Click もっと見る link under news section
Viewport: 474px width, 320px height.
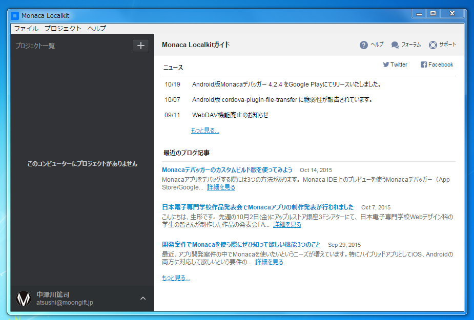pyautogui.click(x=205, y=131)
